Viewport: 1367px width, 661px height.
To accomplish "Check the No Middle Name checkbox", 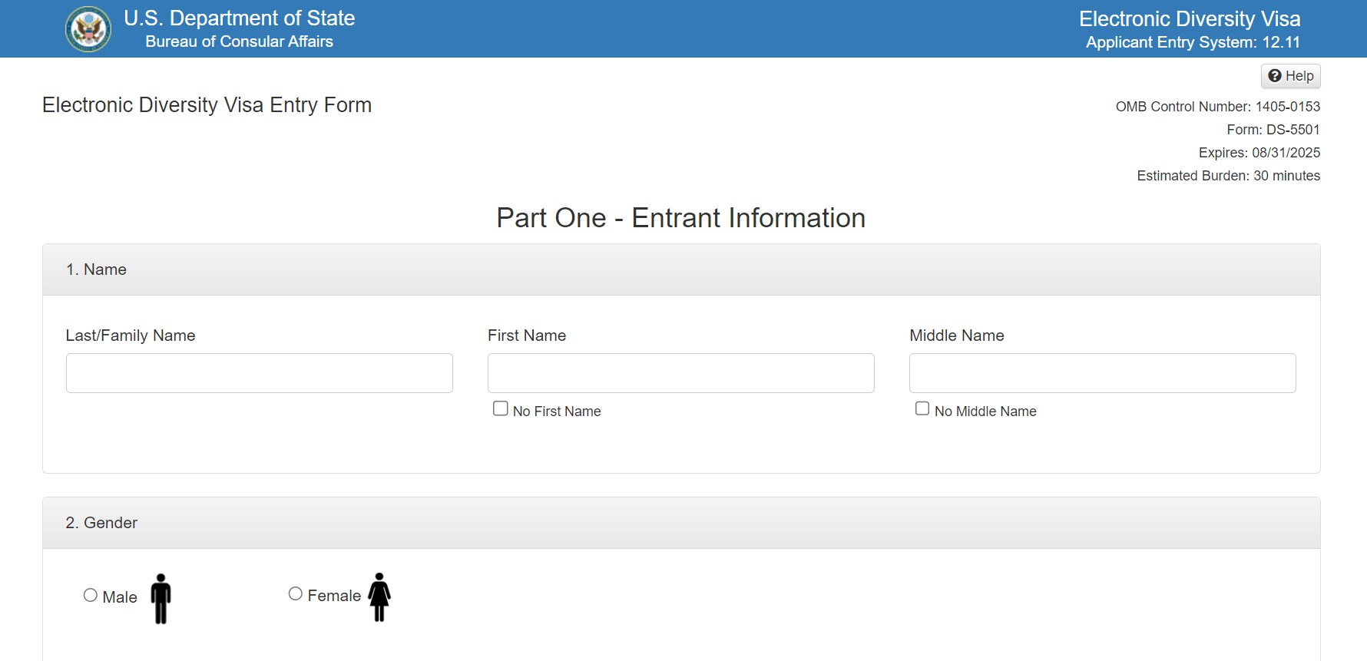I will [922, 409].
